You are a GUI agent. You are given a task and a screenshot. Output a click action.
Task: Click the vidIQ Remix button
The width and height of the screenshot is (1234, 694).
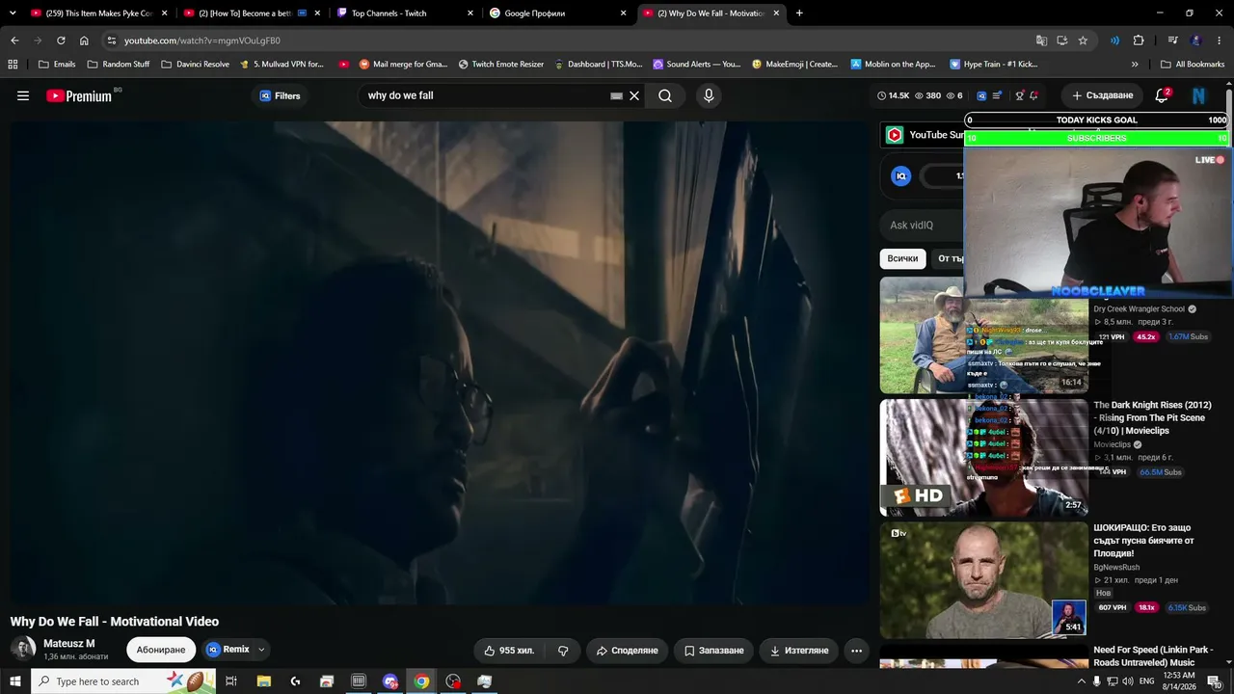click(228, 650)
